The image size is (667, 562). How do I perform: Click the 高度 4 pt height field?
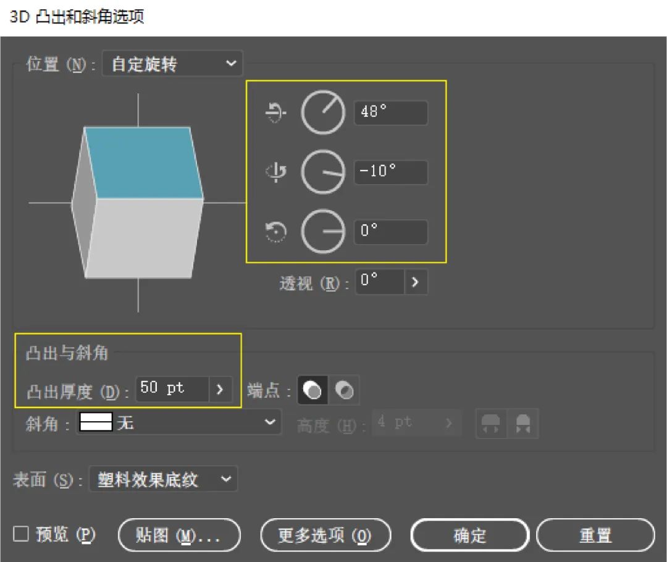[405, 422]
